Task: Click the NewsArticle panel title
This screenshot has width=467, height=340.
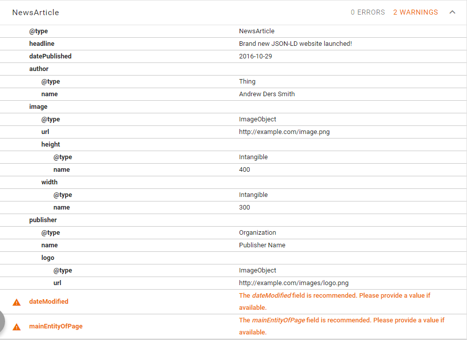Action: pyautogui.click(x=35, y=12)
